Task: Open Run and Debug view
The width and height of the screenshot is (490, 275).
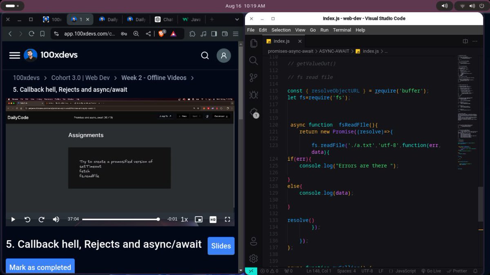Action: 254,95
